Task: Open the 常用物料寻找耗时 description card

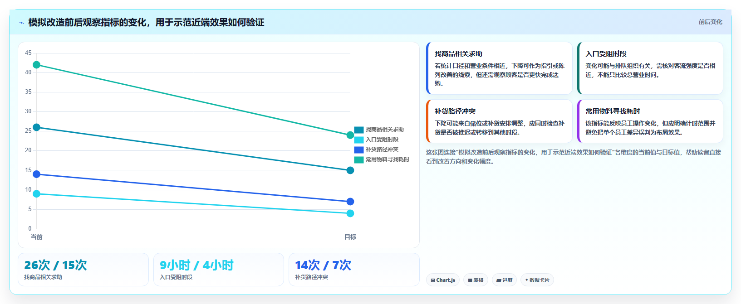Action: coord(650,121)
